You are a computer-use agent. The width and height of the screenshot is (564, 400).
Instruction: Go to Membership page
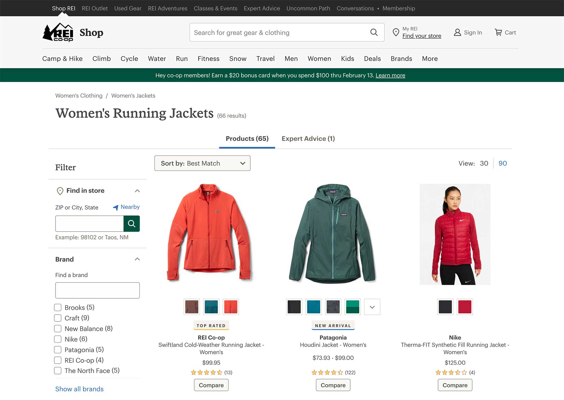(x=399, y=8)
